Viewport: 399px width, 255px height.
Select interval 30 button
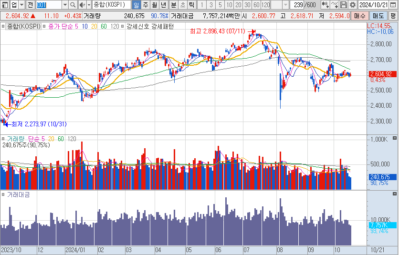pos(247,5)
